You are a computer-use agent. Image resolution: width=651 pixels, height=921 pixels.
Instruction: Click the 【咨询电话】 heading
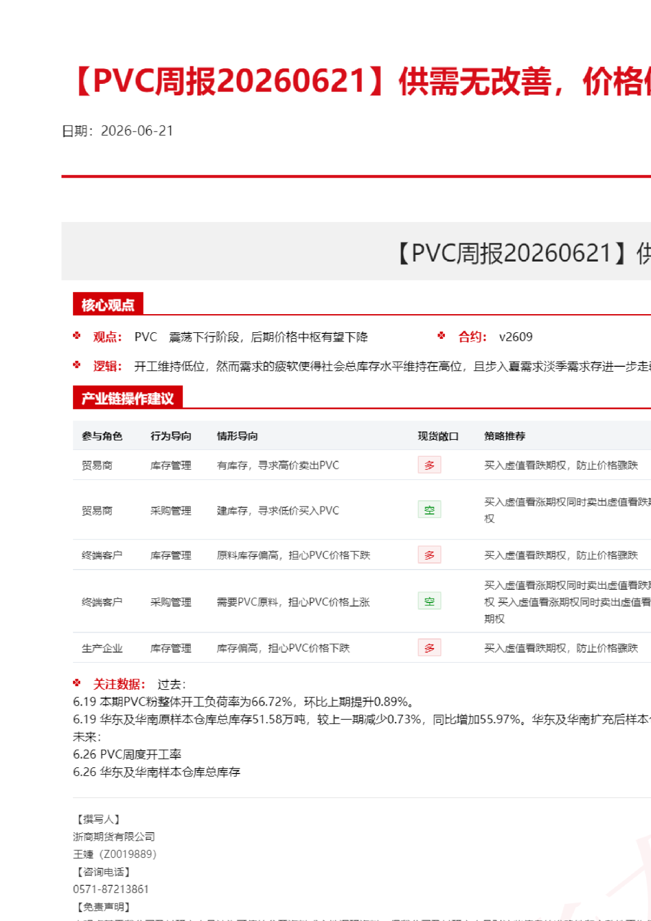click(104, 872)
